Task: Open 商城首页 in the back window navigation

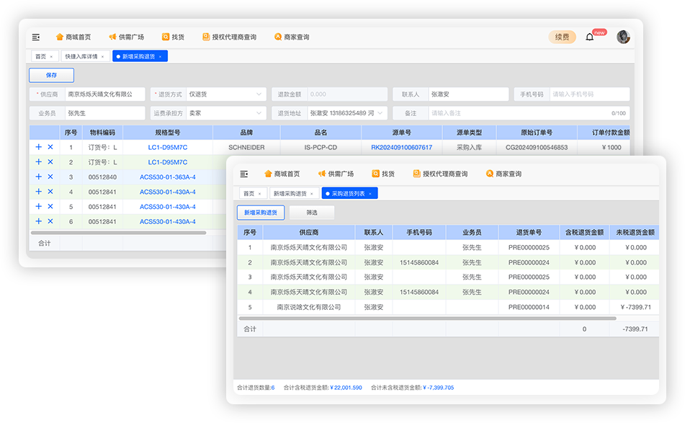Action: coord(73,37)
